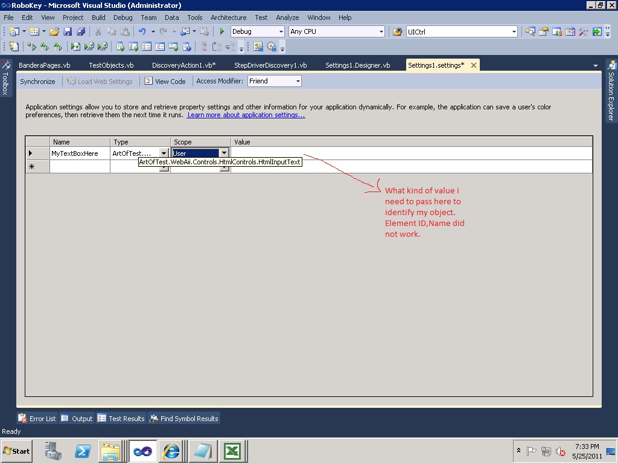Click the Navigate Backward icon

[x=185, y=31]
